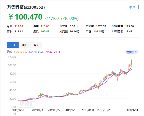Screen dimensions: 144x116
Task: Click 成交额 value 10.46亿
Action: (x=75, y=32)
